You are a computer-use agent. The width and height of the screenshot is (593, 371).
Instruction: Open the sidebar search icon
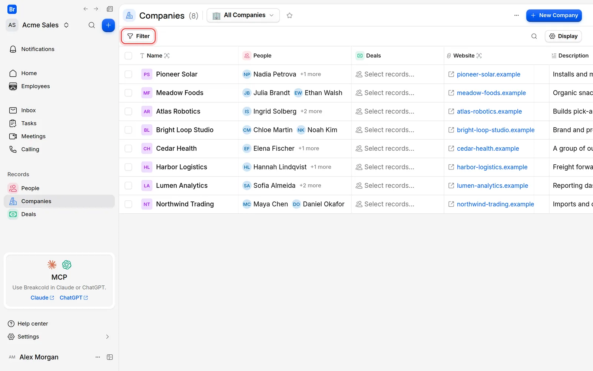(x=92, y=25)
